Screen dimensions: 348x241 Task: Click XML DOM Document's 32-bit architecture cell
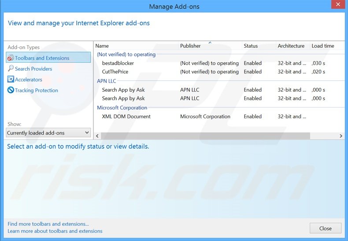pos(292,117)
